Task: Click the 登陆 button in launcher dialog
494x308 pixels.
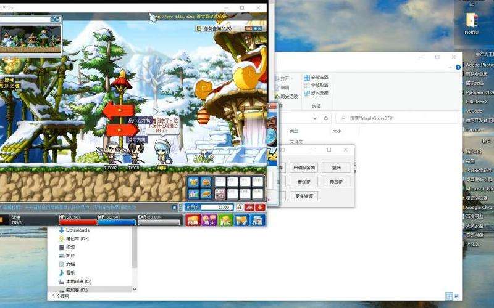Action: (x=336, y=168)
